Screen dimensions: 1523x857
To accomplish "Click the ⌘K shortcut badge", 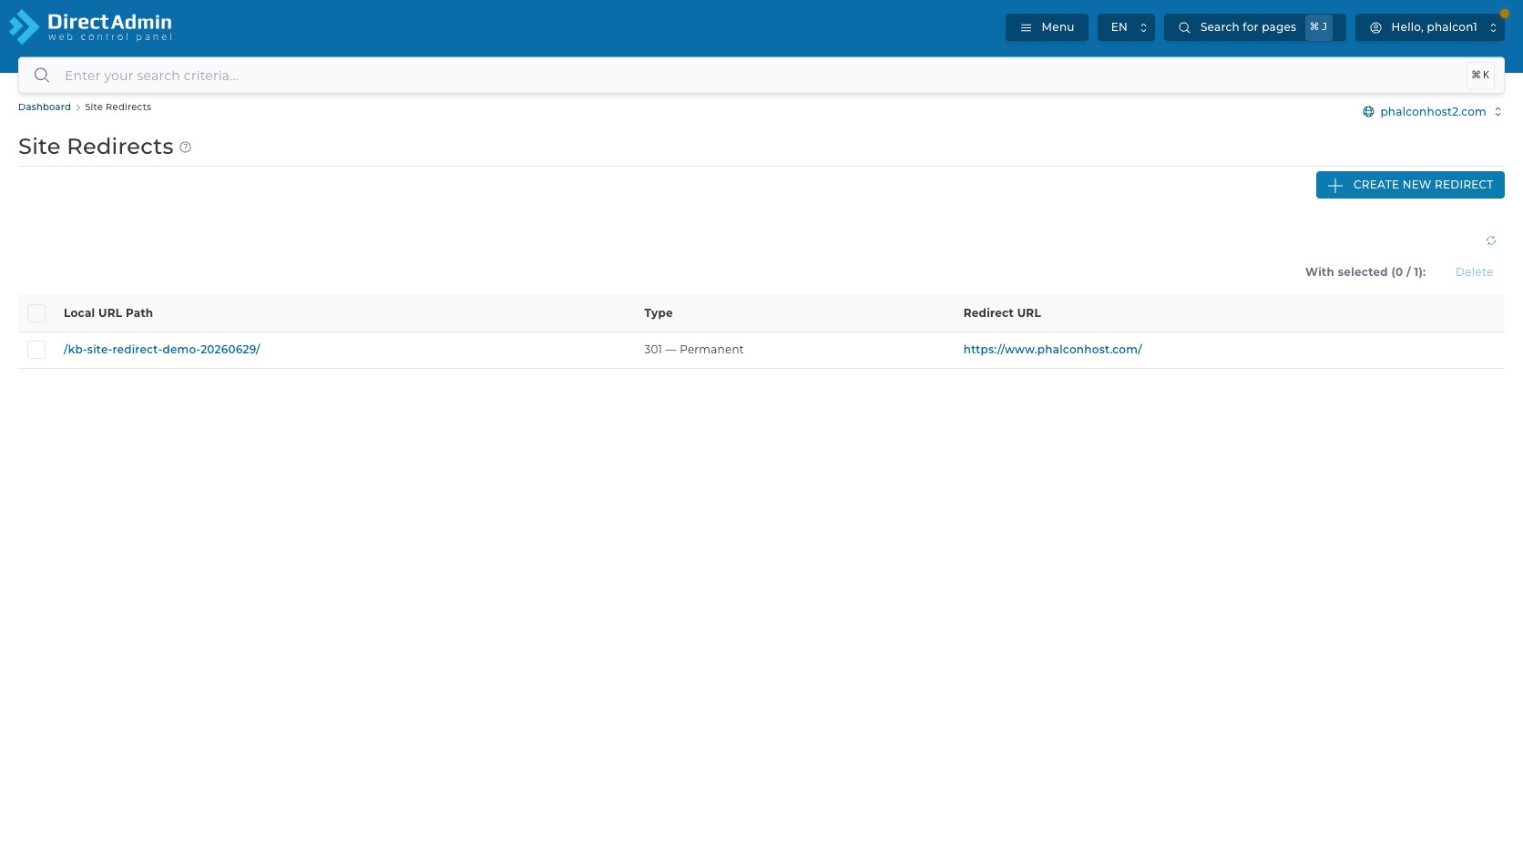I will click(1480, 76).
